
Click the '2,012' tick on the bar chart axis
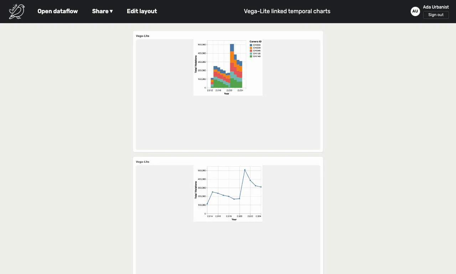210,91
